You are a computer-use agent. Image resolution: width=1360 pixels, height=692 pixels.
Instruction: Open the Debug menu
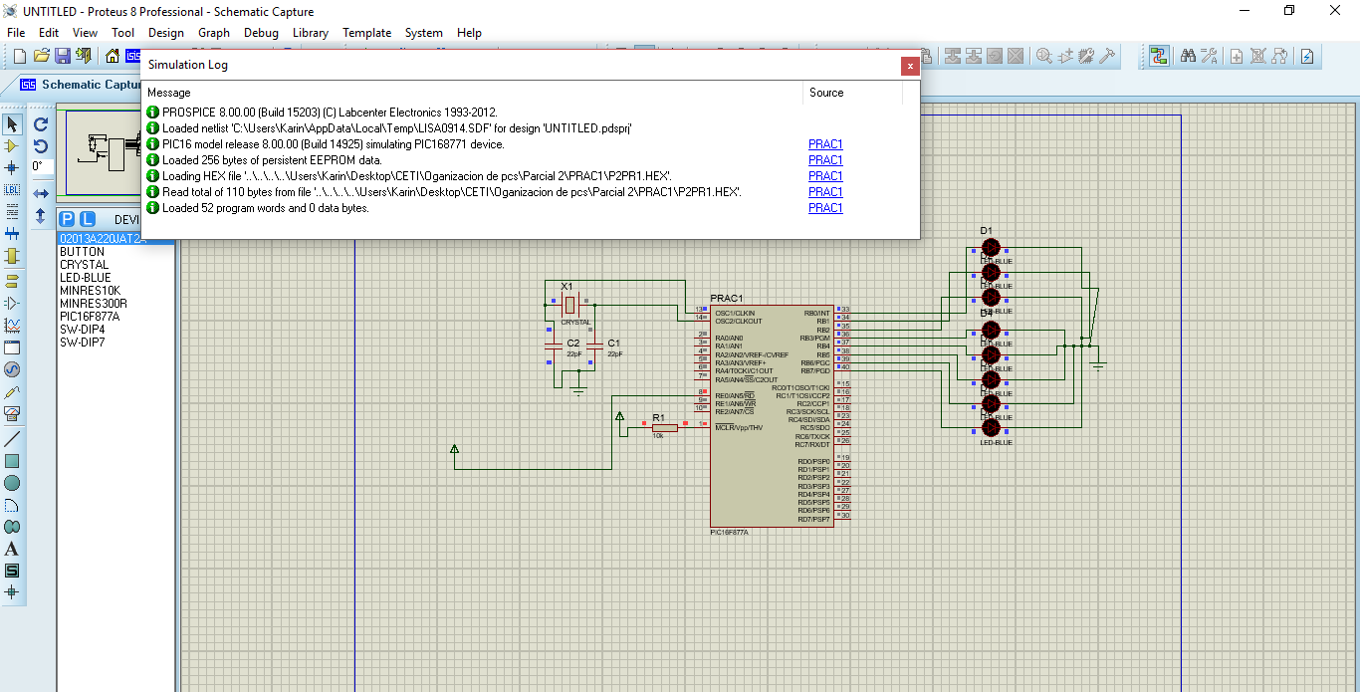point(261,33)
